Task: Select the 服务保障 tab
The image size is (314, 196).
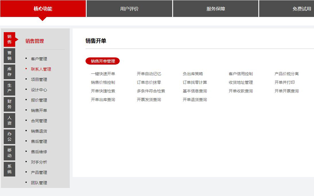Action: pyautogui.click(x=215, y=9)
